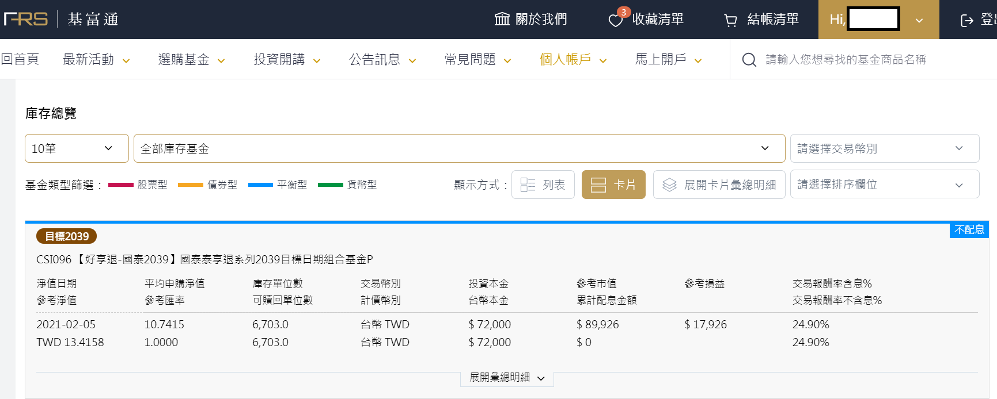Expand chevron next to 個人帳戶
The height and width of the screenshot is (399, 997).
[x=603, y=61]
